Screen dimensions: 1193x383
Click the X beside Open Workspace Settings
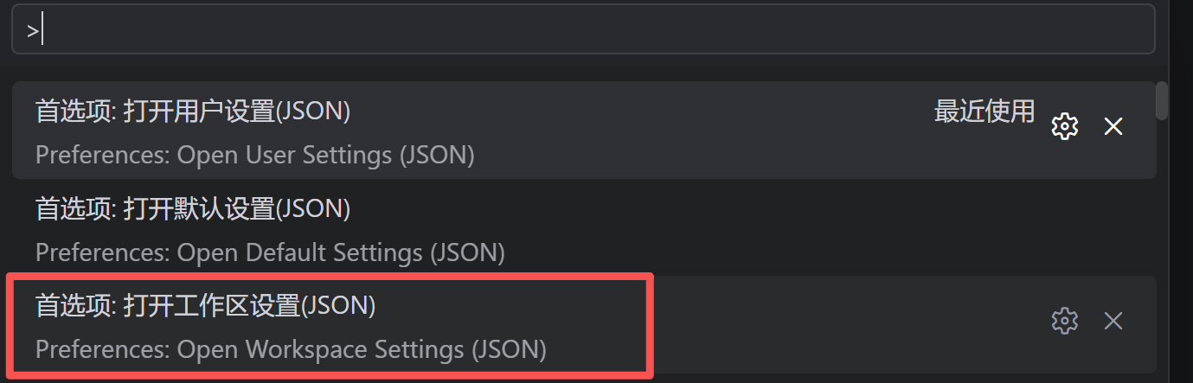tap(1113, 321)
